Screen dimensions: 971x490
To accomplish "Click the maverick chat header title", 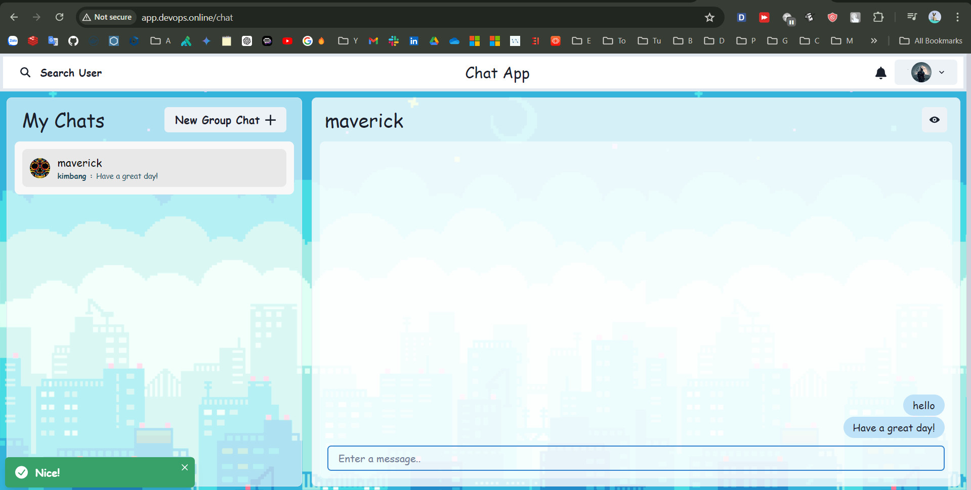I will coord(364,121).
